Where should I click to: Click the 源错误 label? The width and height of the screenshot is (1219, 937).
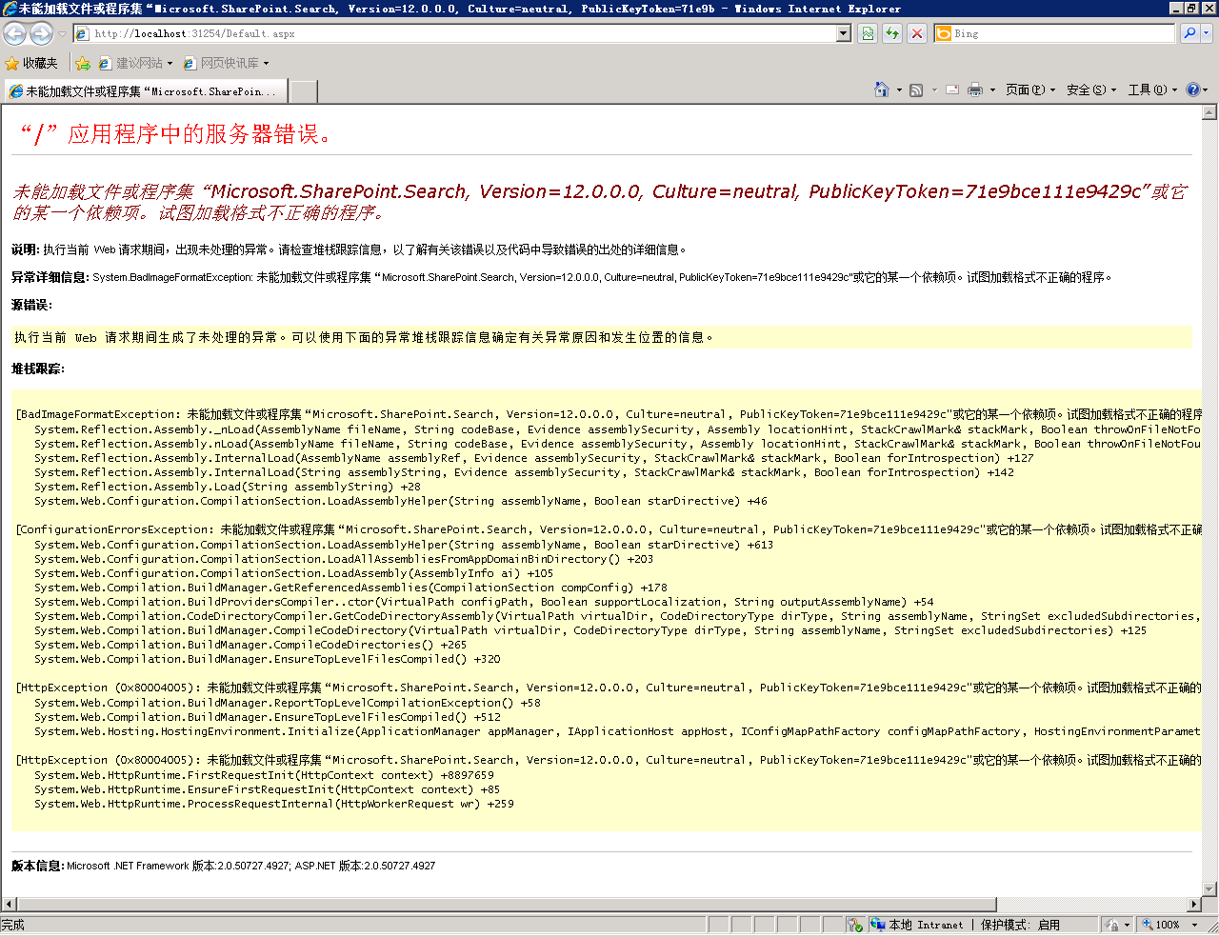point(31,305)
